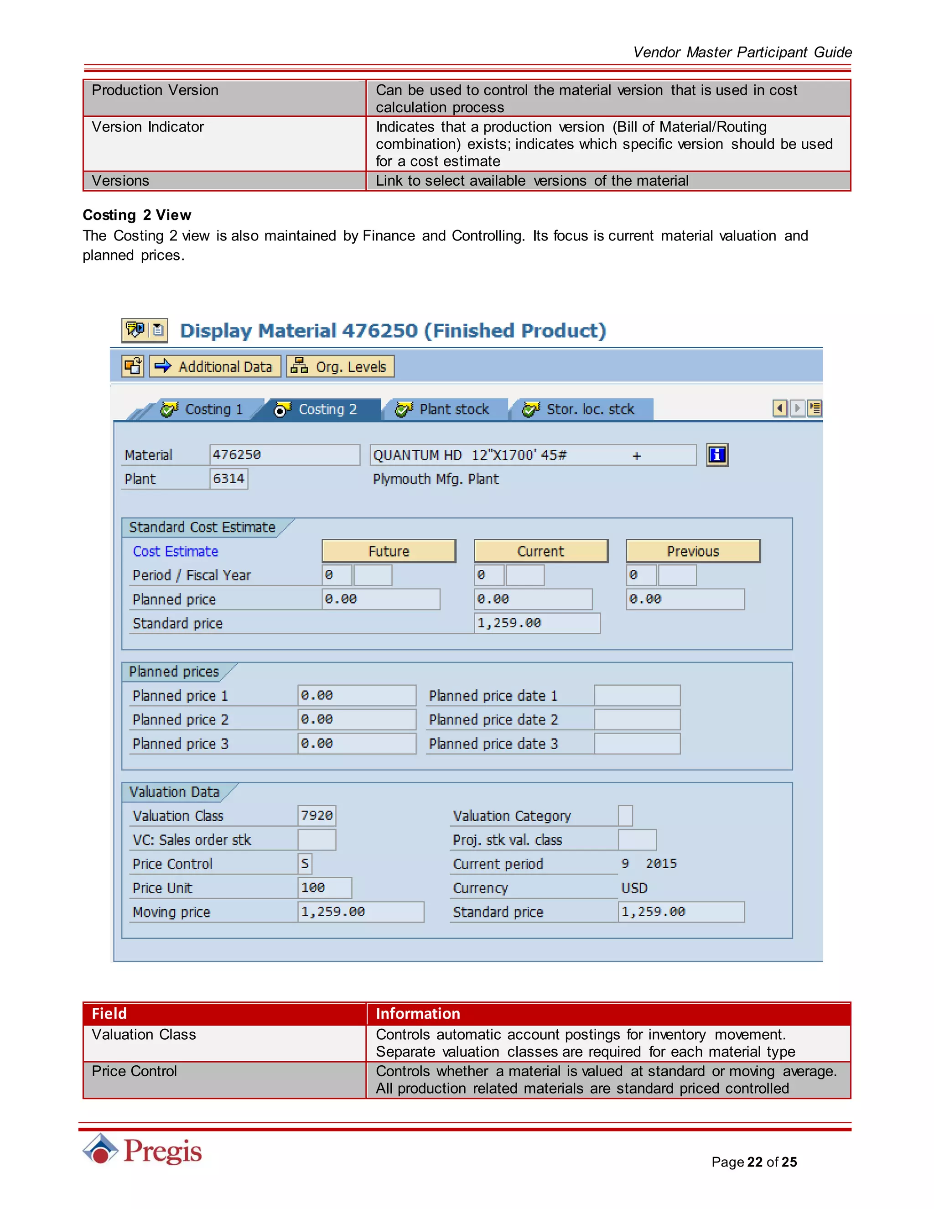The width and height of the screenshot is (934, 1209).
Task: Click the Plymouth Mfg. Plant text
Action: click(436, 479)
